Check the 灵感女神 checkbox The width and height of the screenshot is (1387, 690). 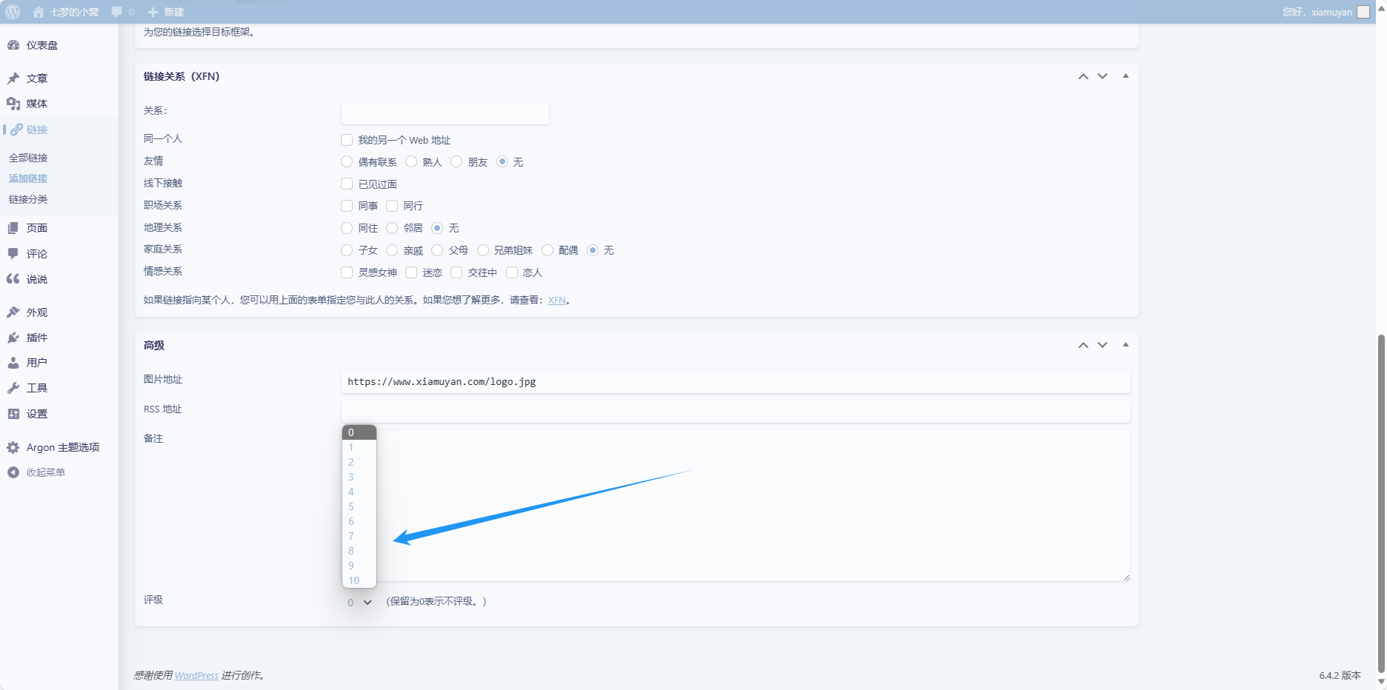(347, 272)
